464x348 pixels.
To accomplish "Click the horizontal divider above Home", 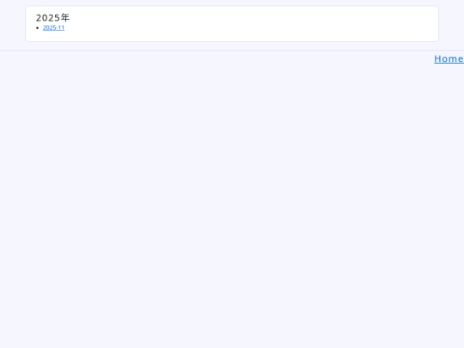I will (232, 51).
